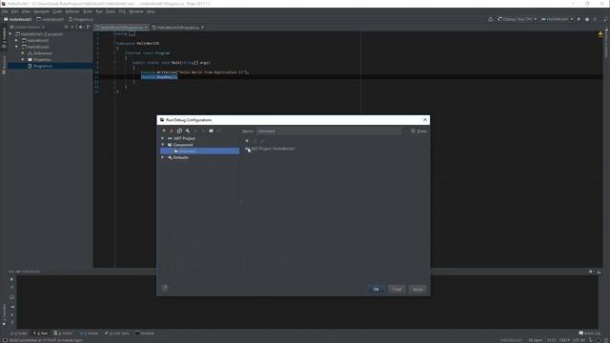Expand the first HelloWorld project node
This screenshot has height=343, width=610.
pyautogui.click(x=17, y=40)
